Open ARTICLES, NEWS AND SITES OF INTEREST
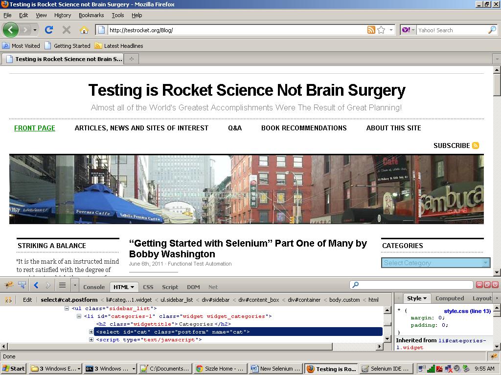 pos(141,128)
